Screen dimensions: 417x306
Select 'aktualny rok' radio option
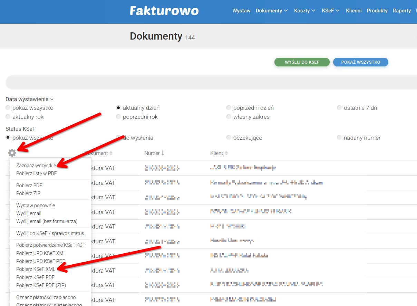coord(8,117)
